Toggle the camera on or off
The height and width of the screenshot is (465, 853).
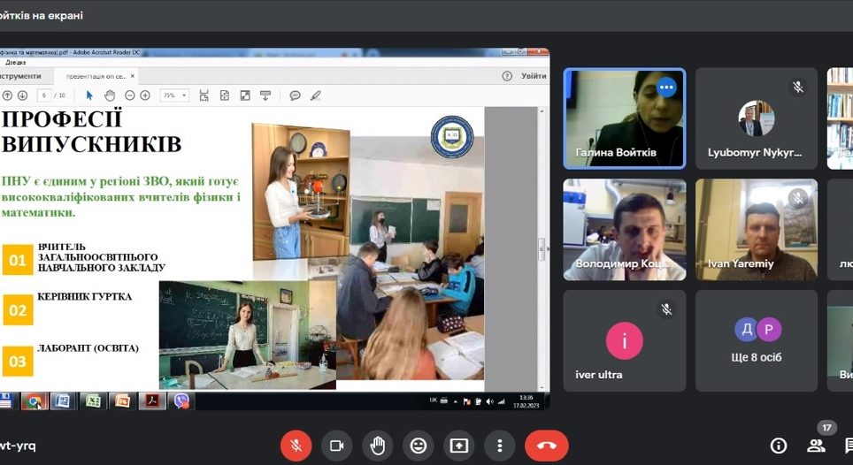point(336,446)
